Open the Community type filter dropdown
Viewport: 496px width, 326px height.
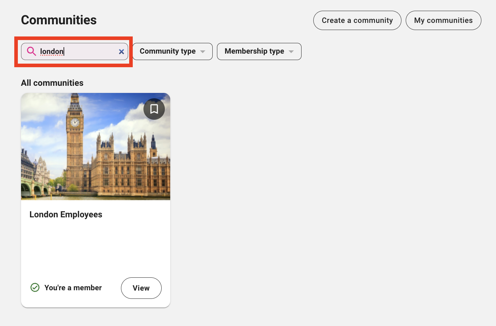[168, 51]
